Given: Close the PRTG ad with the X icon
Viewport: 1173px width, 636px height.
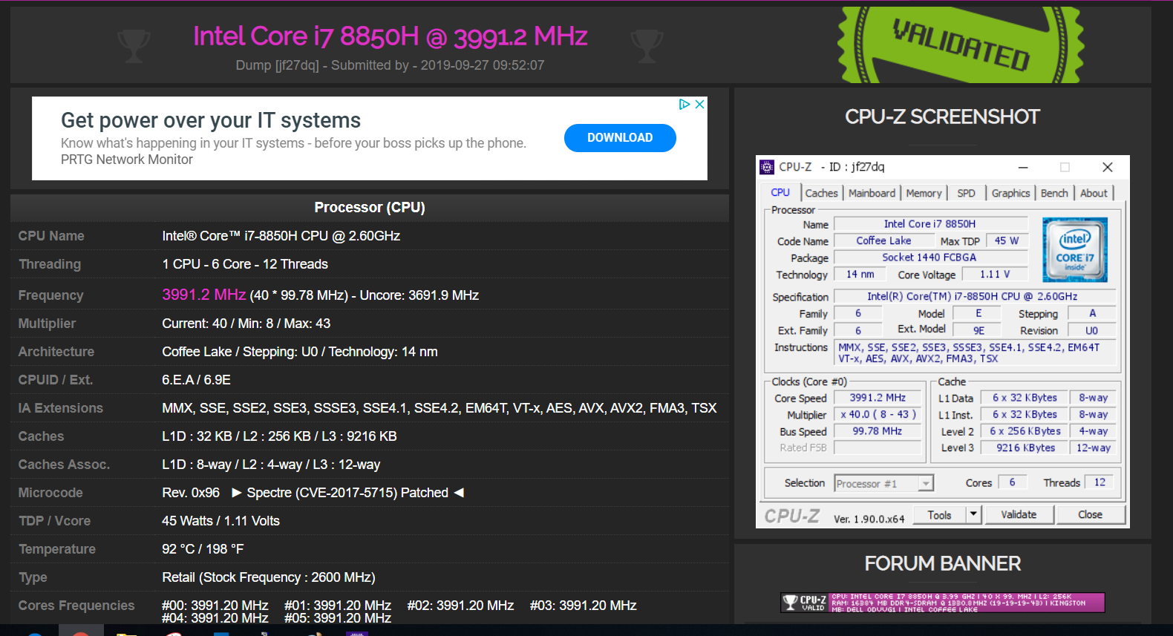Looking at the screenshot, I should [699, 105].
